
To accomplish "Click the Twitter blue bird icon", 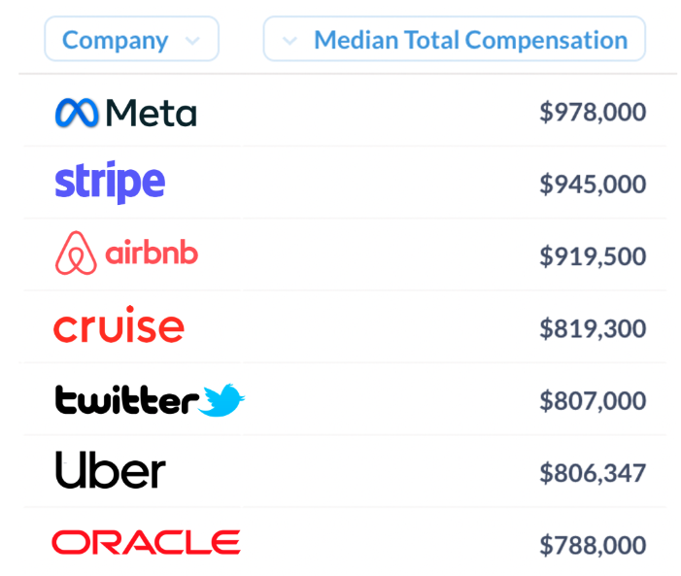I will click(x=221, y=400).
